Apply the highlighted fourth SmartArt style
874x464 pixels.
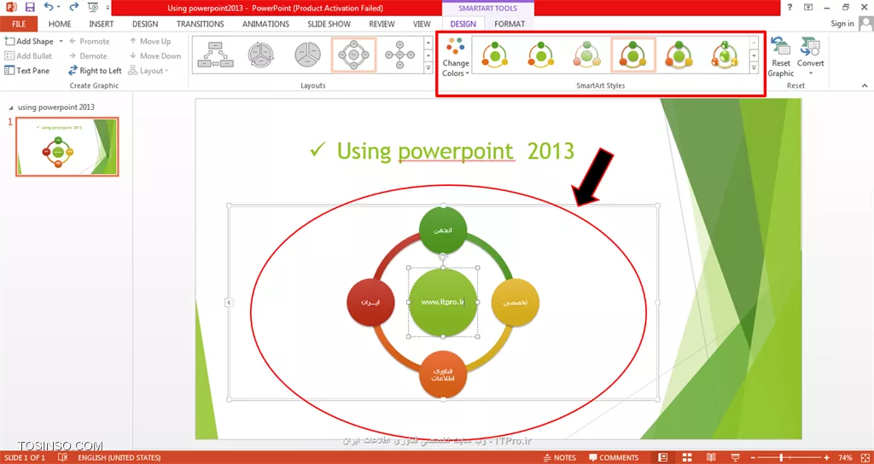[x=632, y=55]
